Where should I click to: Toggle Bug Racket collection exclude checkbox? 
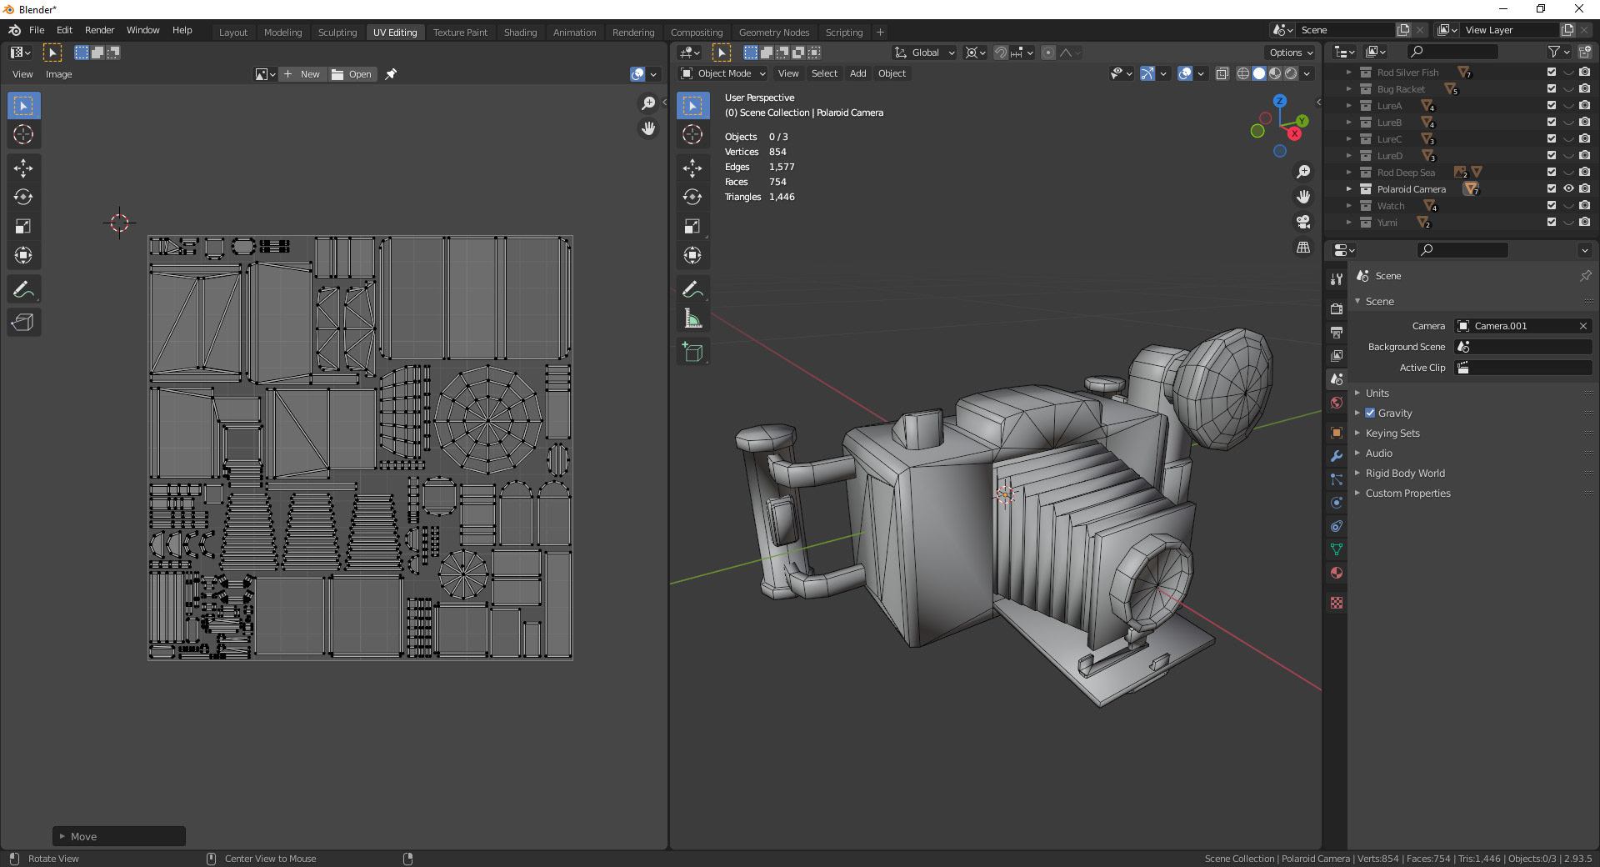(x=1552, y=89)
